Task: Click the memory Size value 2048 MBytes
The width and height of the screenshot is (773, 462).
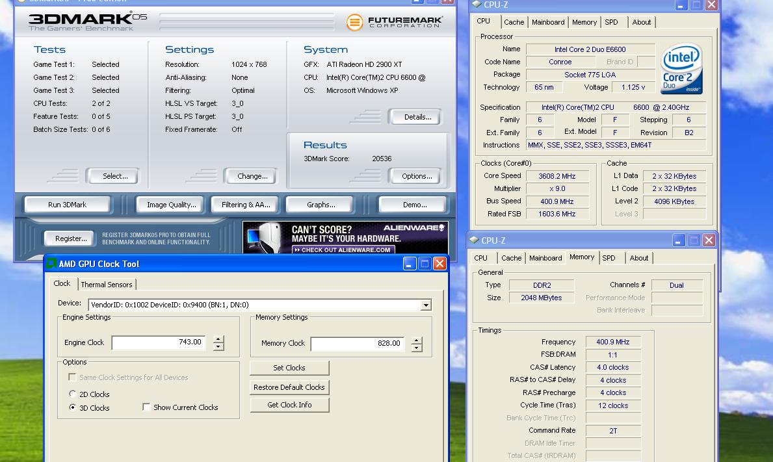Action: 542,298
